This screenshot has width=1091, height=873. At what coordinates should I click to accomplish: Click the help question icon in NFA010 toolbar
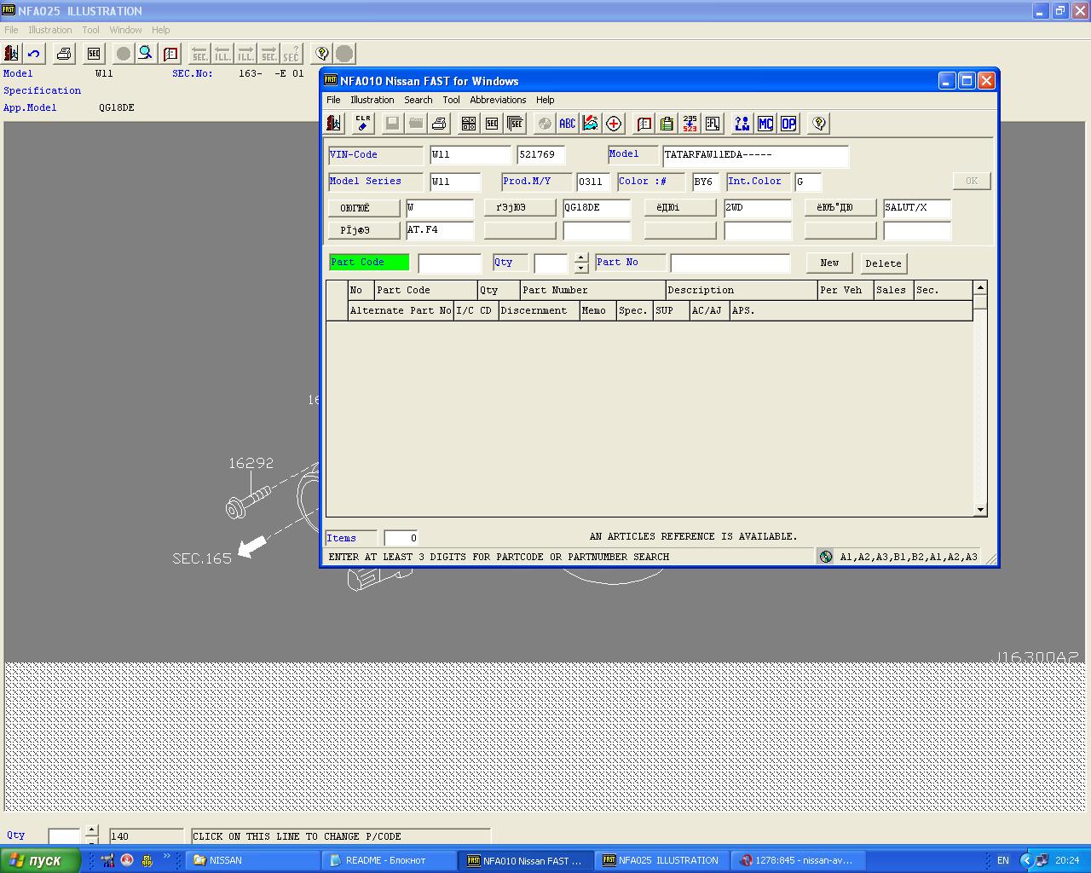click(x=819, y=124)
